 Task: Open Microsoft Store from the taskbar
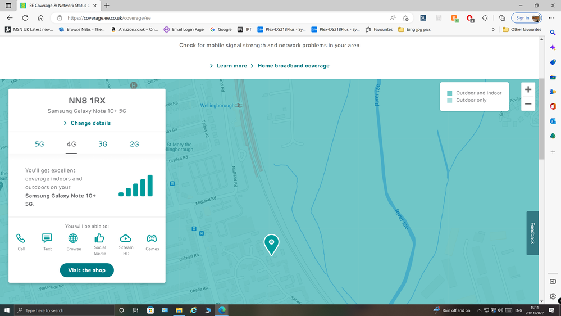tap(150, 310)
